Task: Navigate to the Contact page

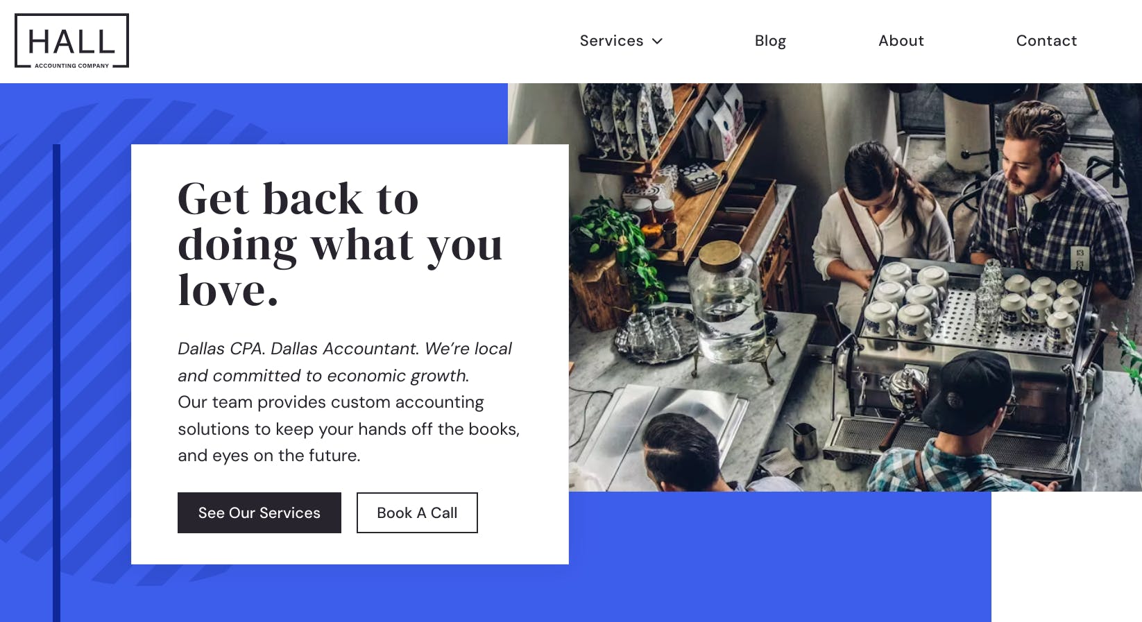Action: 1046,41
